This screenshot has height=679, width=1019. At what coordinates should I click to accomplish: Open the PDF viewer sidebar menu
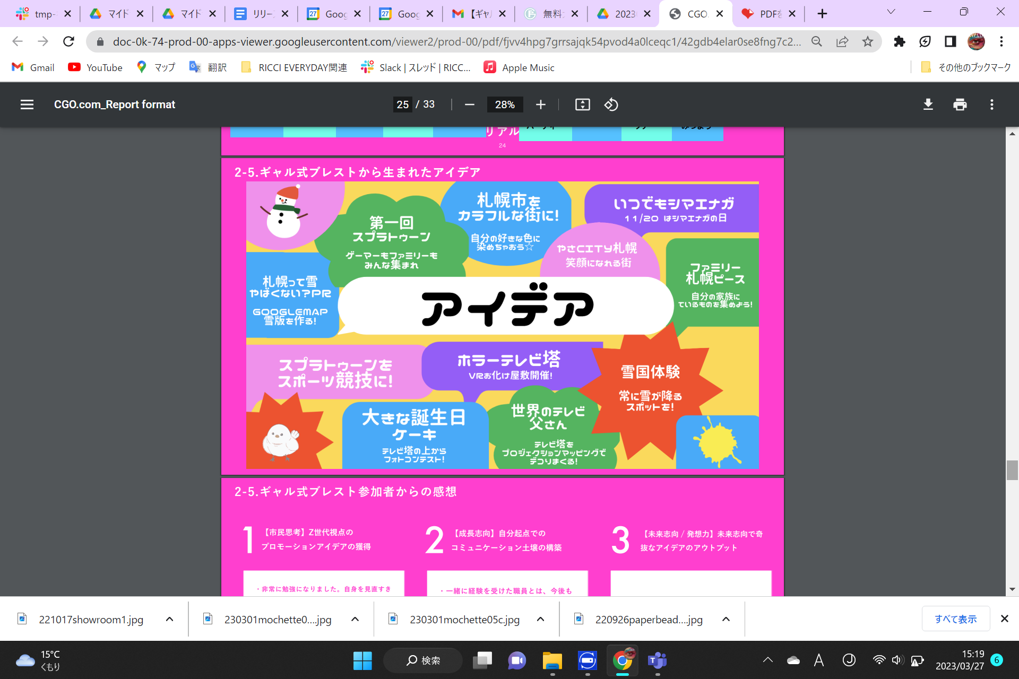click(27, 105)
